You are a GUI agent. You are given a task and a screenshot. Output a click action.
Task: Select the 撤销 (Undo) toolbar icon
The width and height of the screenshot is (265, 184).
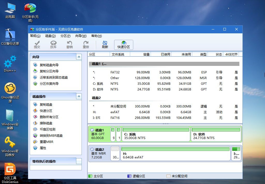pyautogui.click(x=70, y=44)
